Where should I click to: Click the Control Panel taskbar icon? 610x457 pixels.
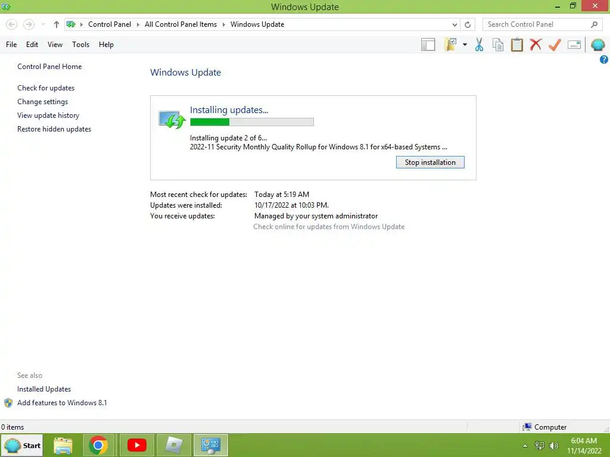click(211, 445)
